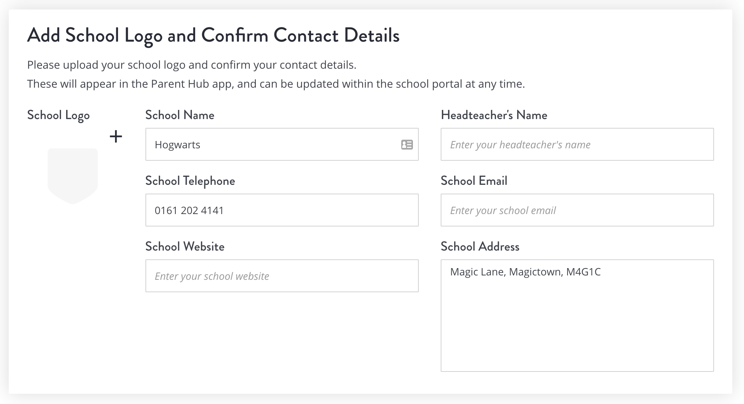The width and height of the screenshot is (744, 404).
Task: Open the contact card autofill icon in School Name
Action: point(407,145)
